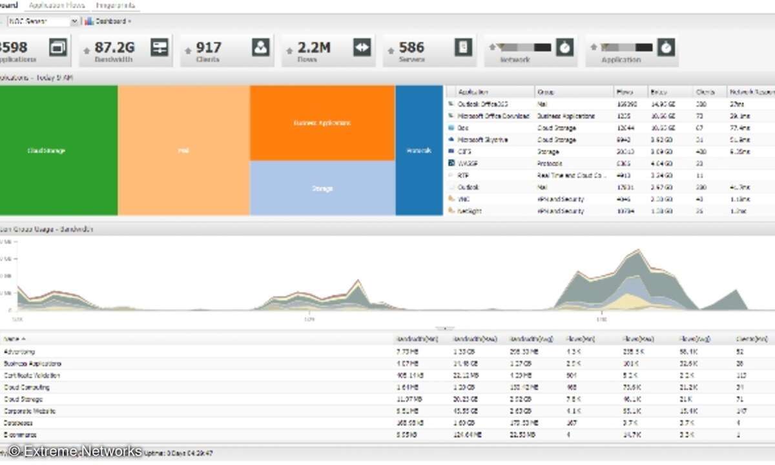Sort by Flows(Avg) column header

(x=705, y=338)
